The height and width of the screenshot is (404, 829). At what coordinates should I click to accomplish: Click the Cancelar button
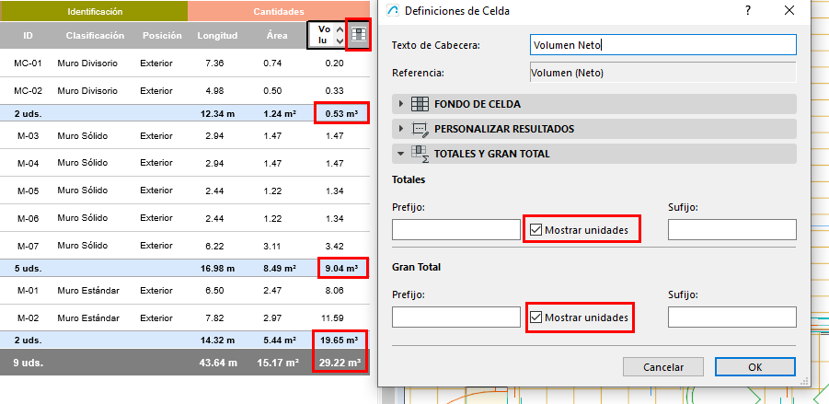click(663, 367)
